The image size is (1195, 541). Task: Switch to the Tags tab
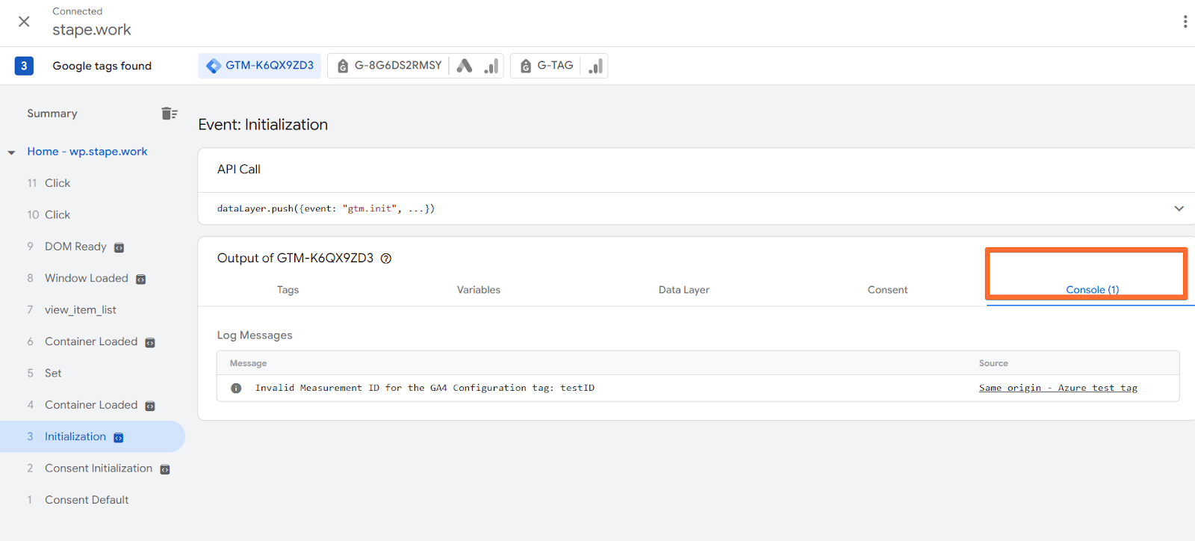pyautogui.click(x=288, y=290)
